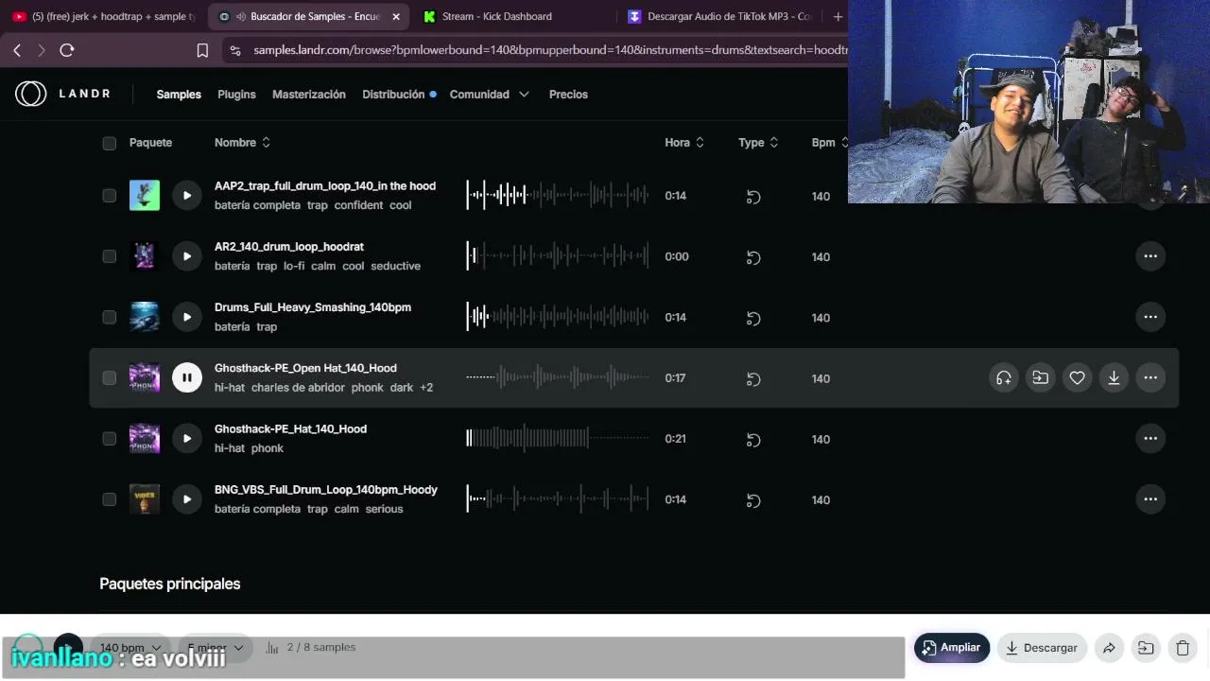This screenshot has width=1210, height=681.
Task: Add Open Hat sample to a collection folder
Action: pos(1040,377)
